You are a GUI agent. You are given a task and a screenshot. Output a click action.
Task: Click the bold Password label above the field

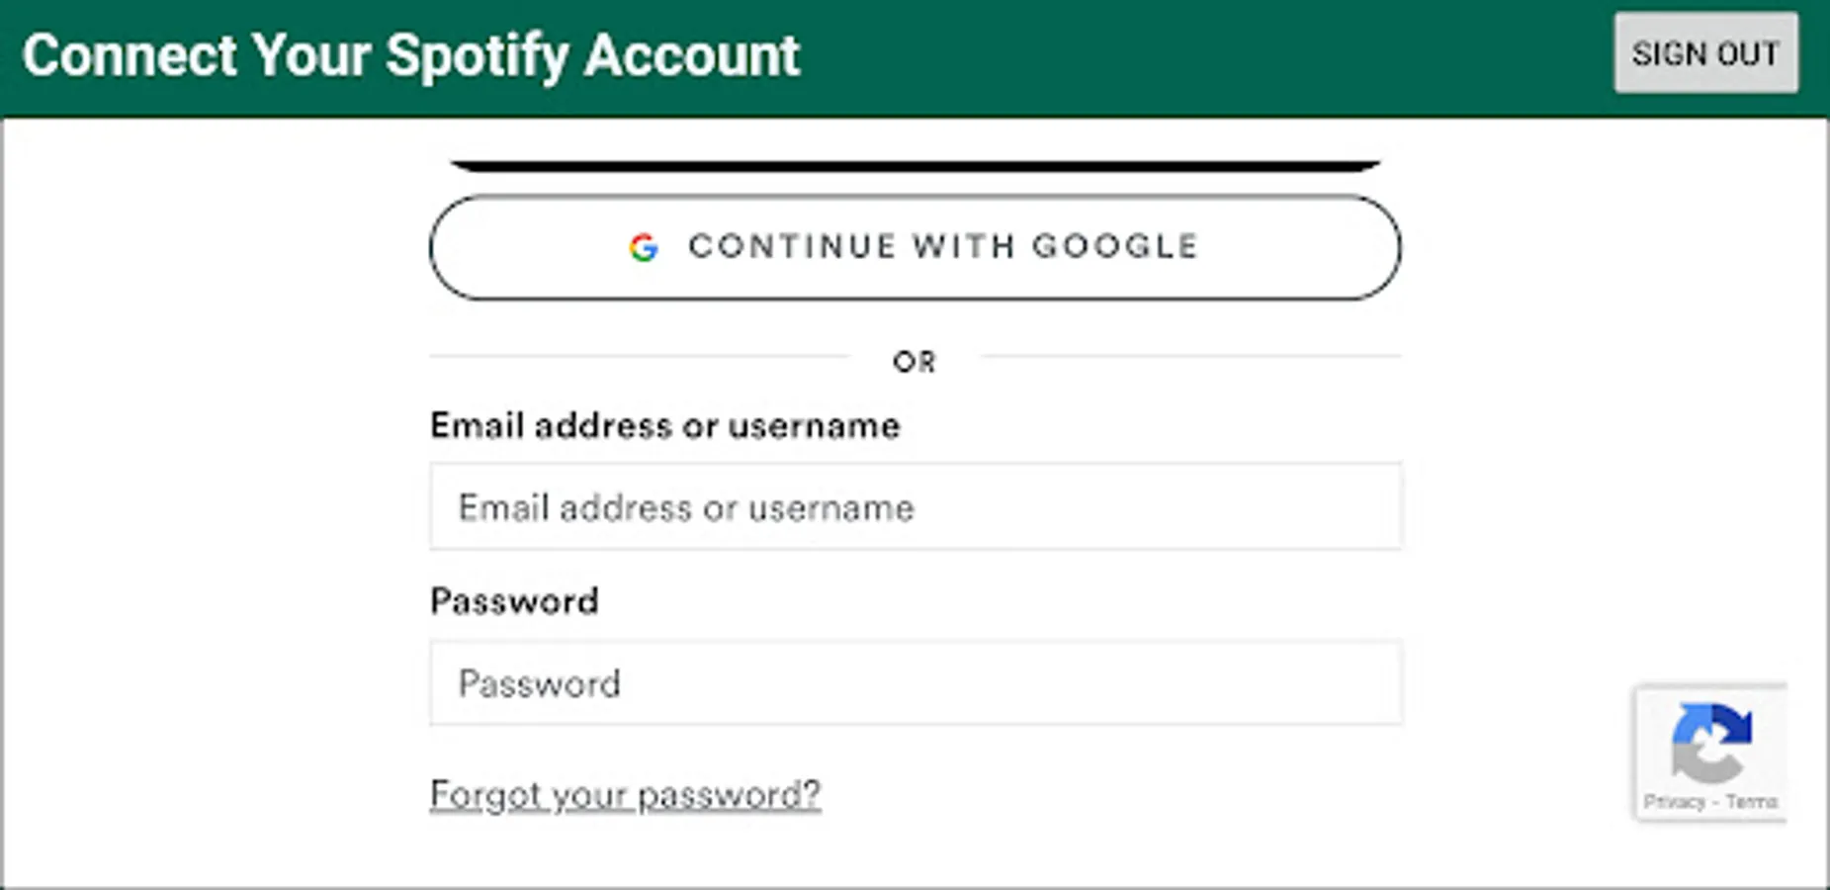click(514, 601)
